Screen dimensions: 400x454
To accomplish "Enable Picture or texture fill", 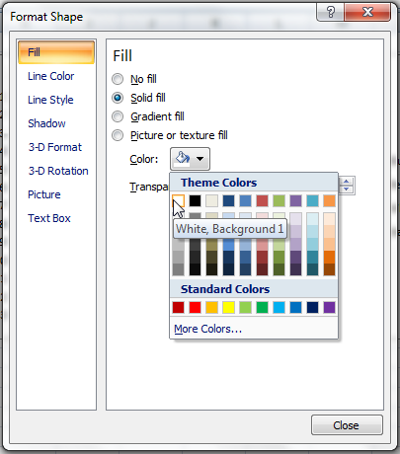I will click(118, 135).
